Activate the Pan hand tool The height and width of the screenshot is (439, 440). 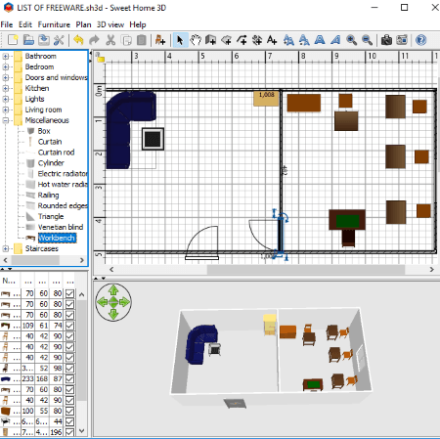click(x=196, y=40)
